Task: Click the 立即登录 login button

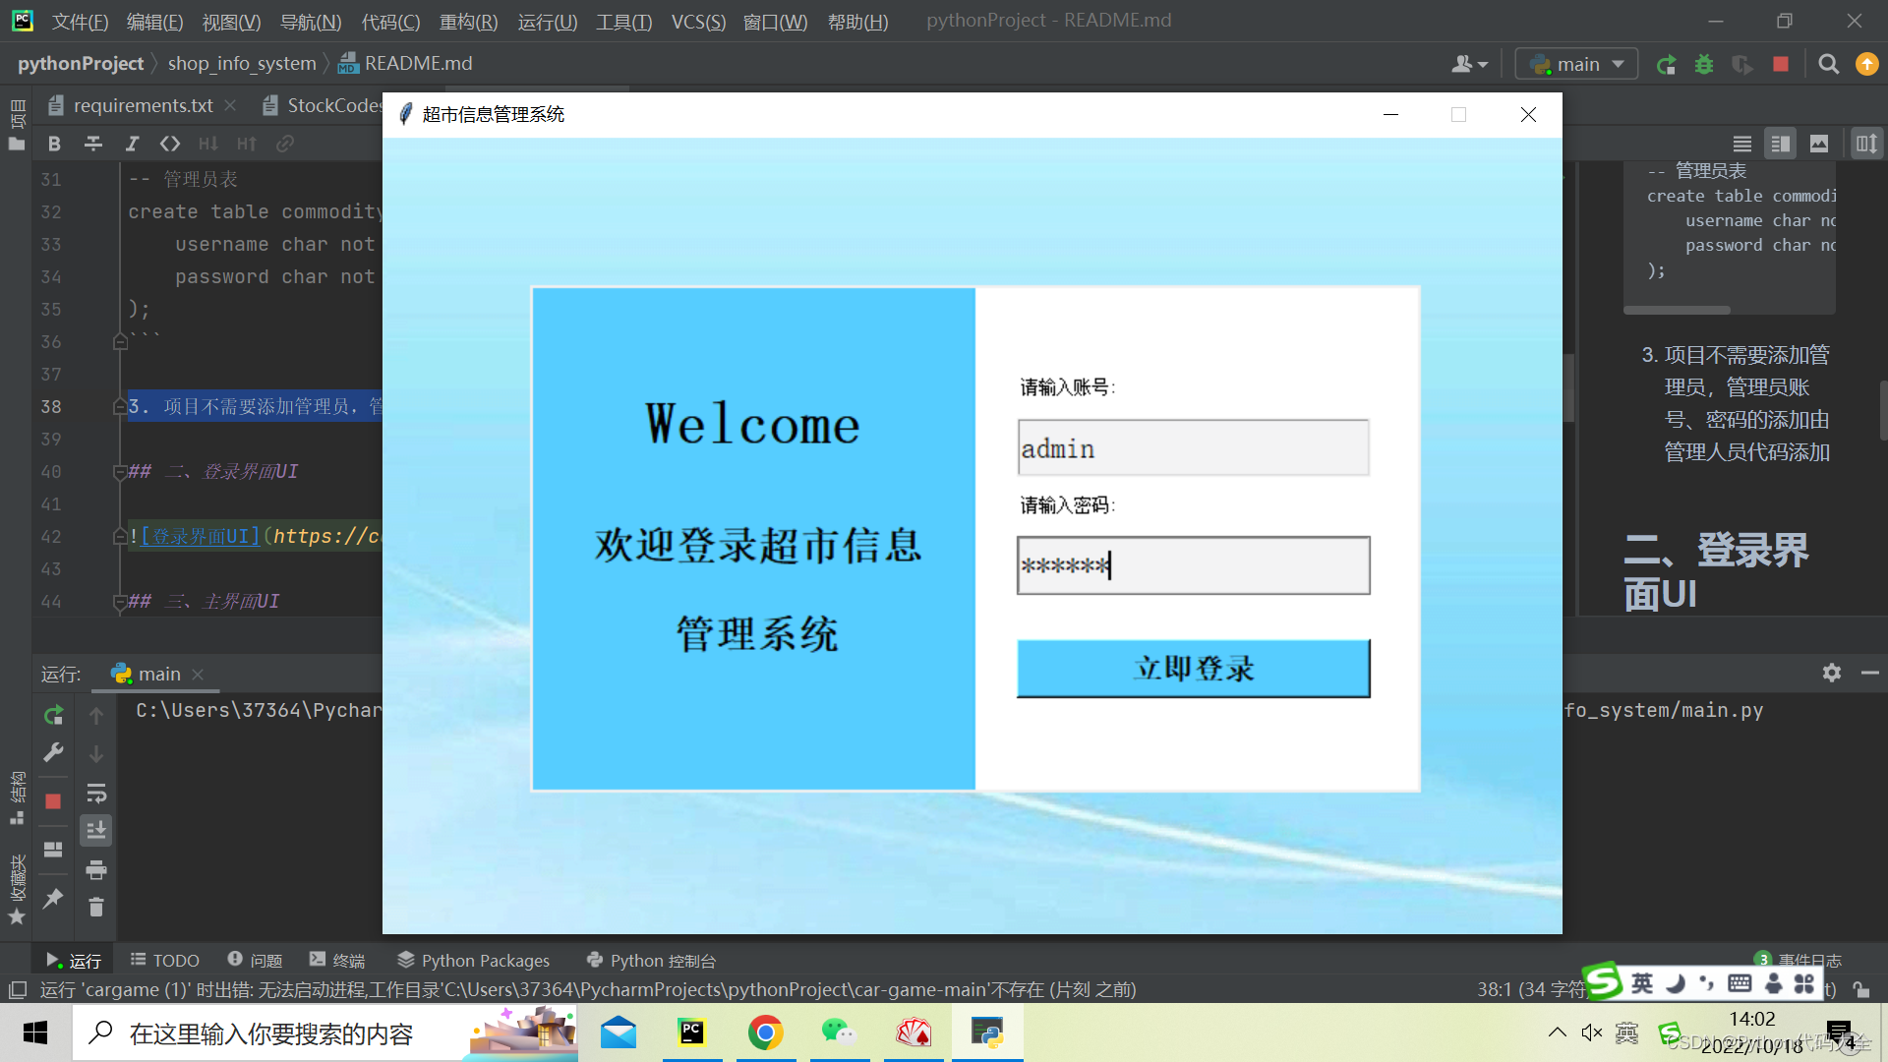Action: click(x=1193, y=669)
